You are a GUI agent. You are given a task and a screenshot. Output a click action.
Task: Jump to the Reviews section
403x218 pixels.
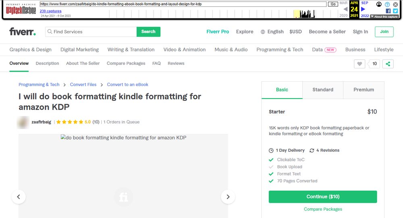coord(176,63)
